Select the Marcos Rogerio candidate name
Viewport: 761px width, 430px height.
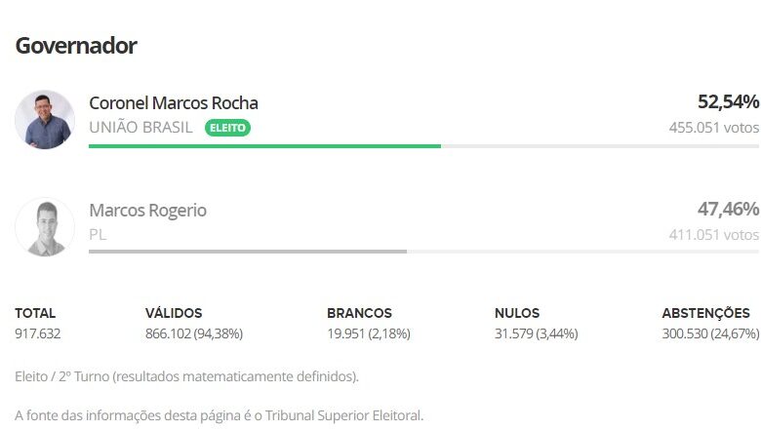(x=147, y=210)
